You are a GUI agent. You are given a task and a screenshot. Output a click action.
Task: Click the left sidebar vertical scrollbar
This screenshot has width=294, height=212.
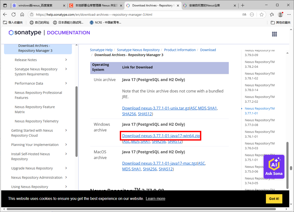[x=76, y=121]
